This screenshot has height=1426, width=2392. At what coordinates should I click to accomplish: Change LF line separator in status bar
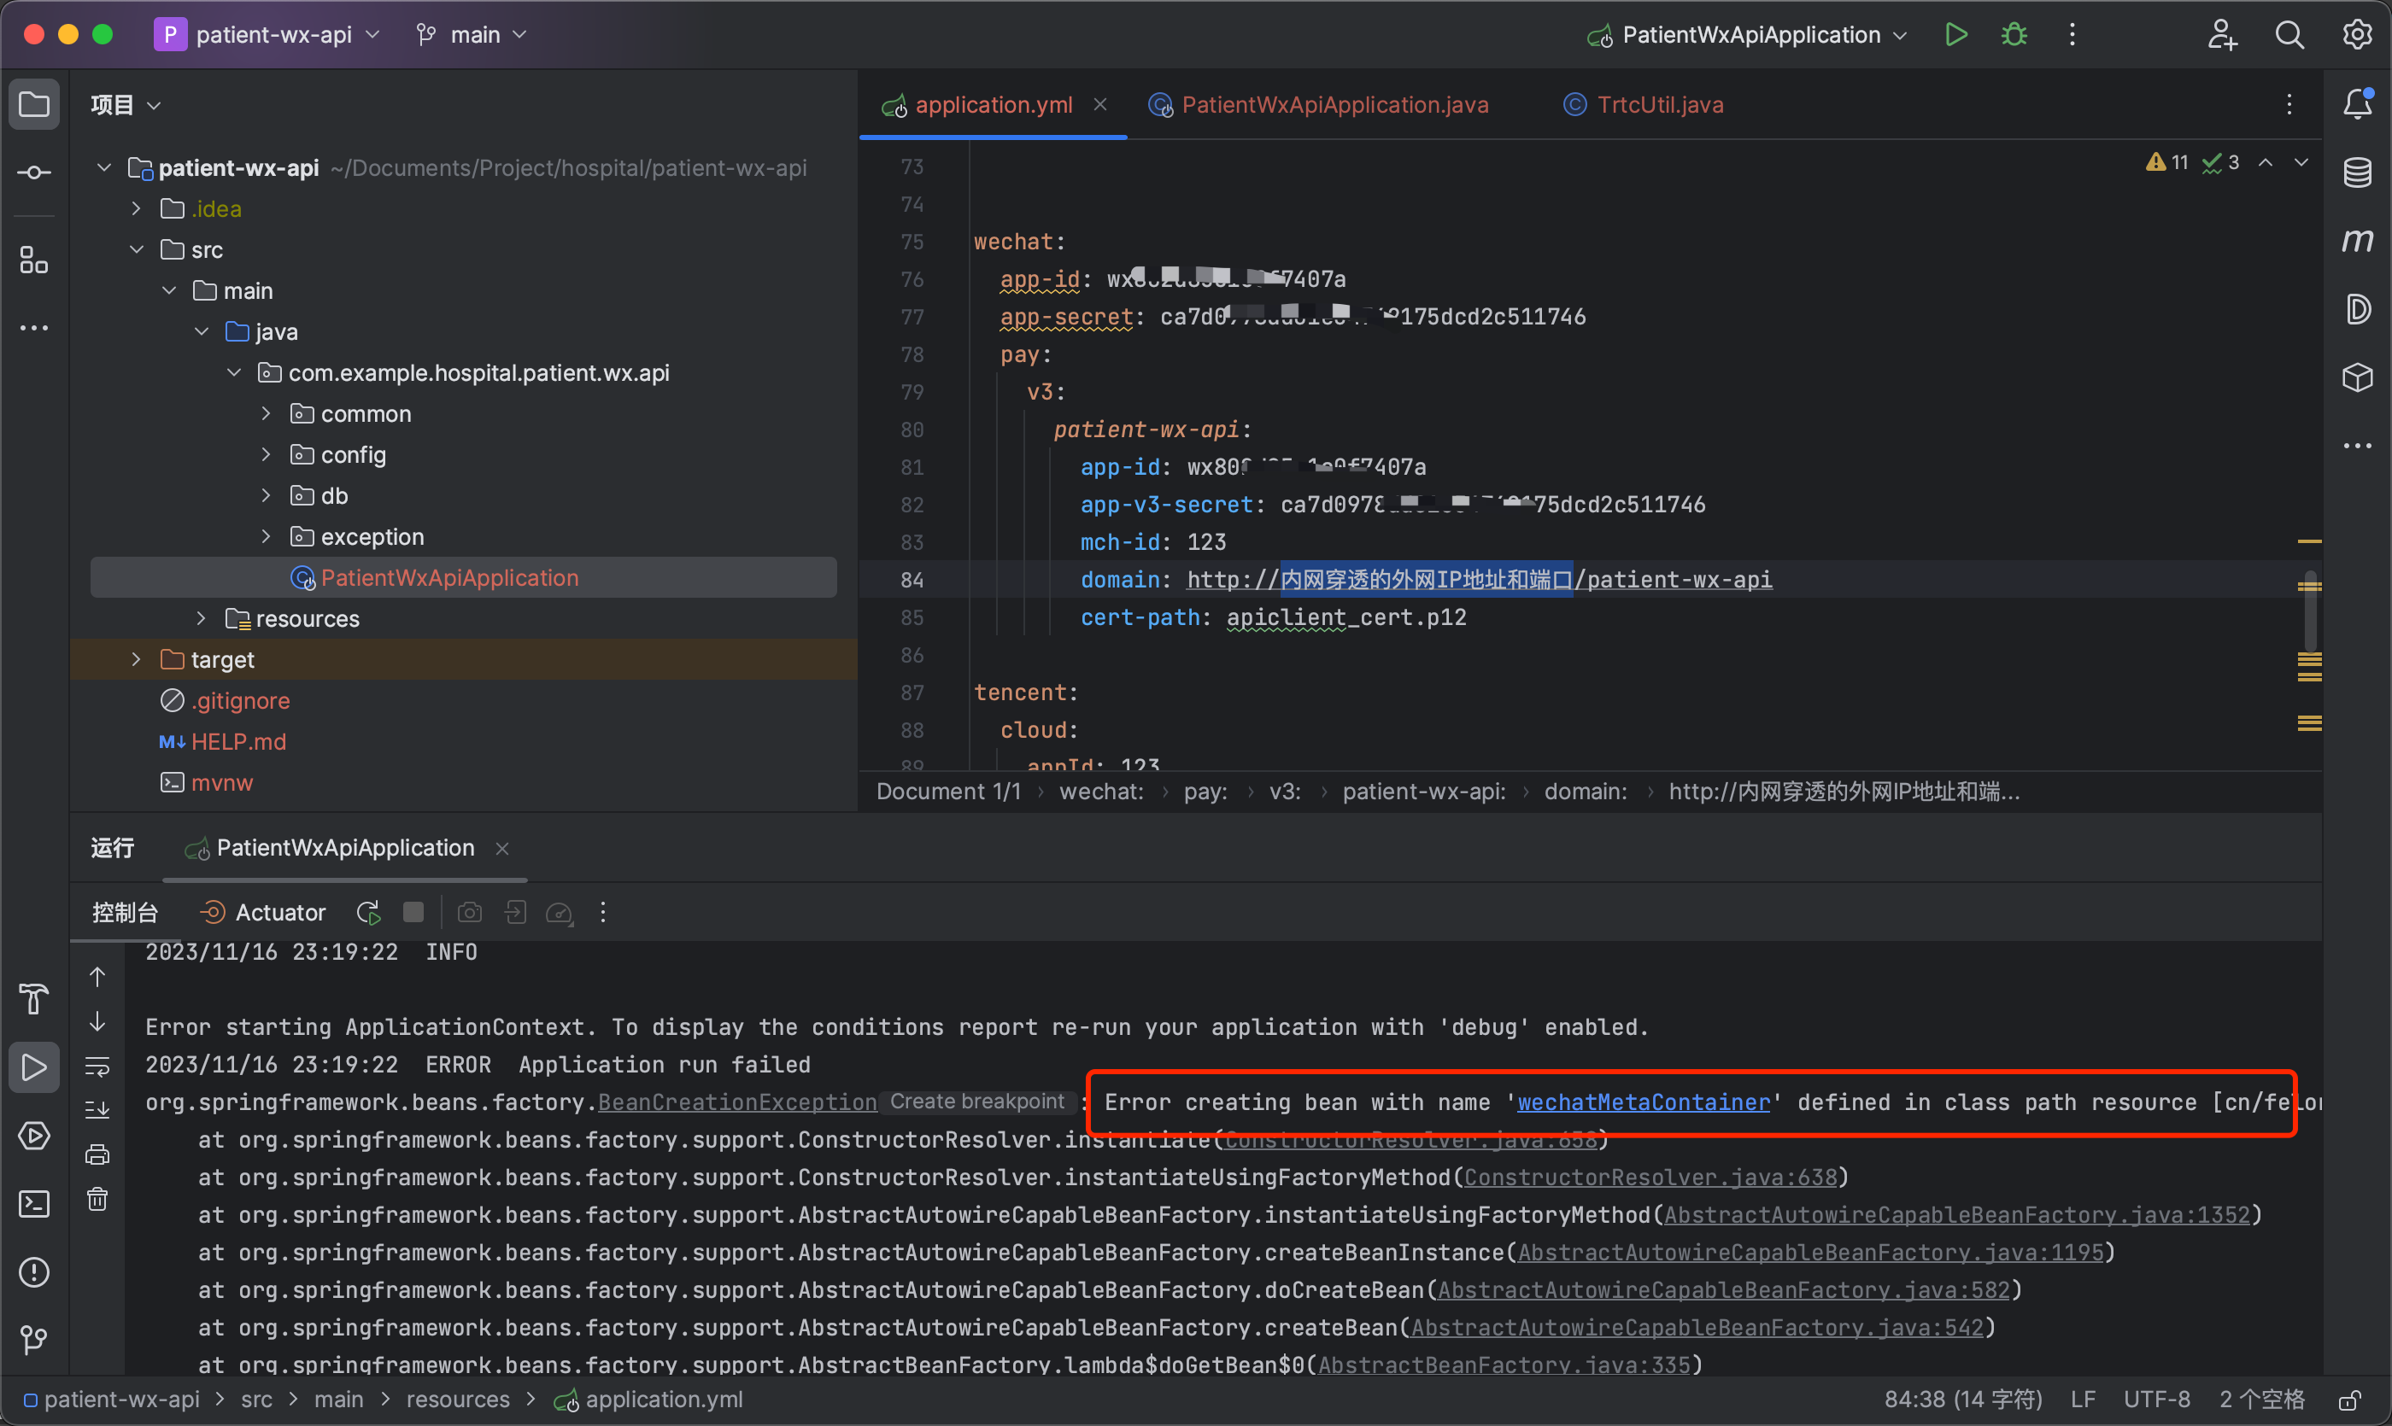(x=2083, y=1400)
